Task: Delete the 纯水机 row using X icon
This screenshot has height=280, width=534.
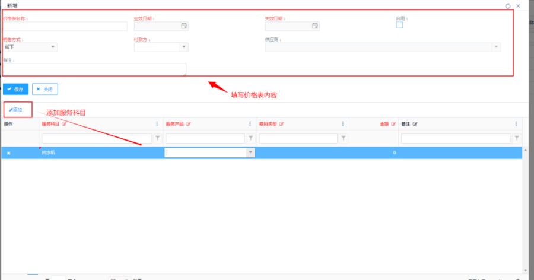Action: (8, 153)
